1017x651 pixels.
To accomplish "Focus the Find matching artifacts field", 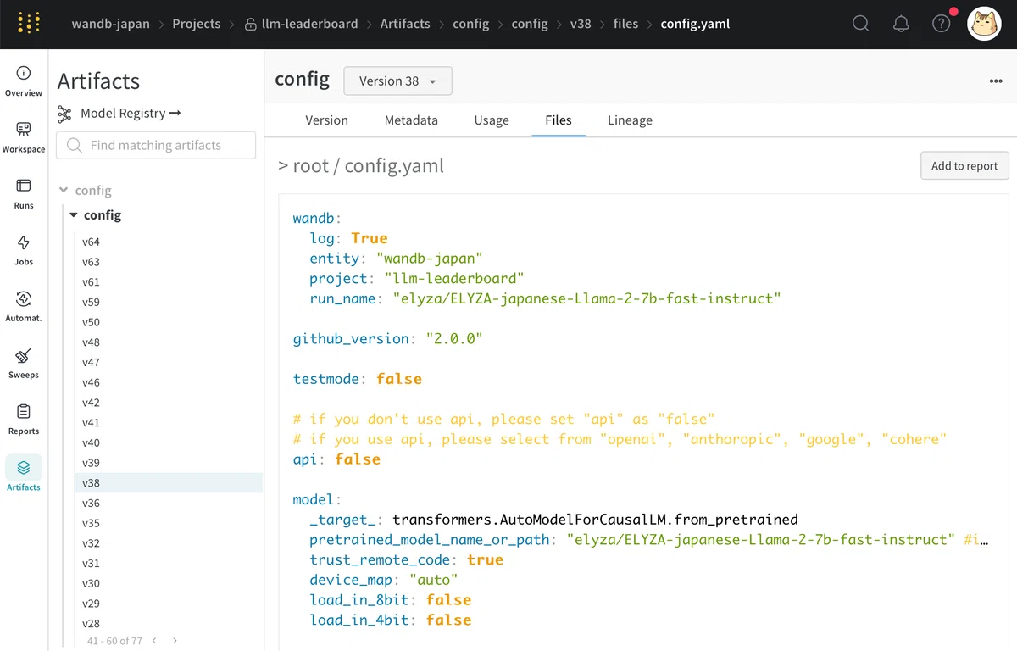I will click(x=156, y=145).
